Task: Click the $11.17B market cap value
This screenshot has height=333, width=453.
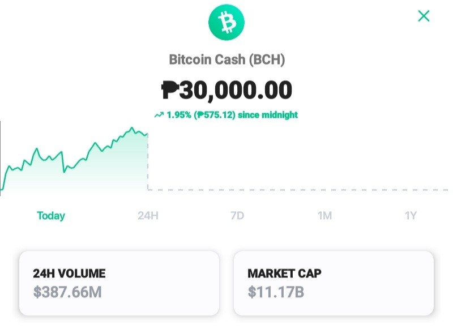Action: pos(276,292)
